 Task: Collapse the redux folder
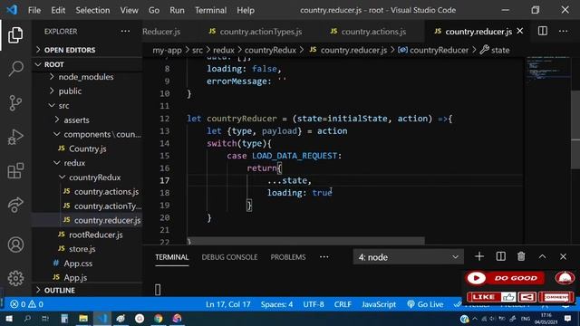pos(87,163)
